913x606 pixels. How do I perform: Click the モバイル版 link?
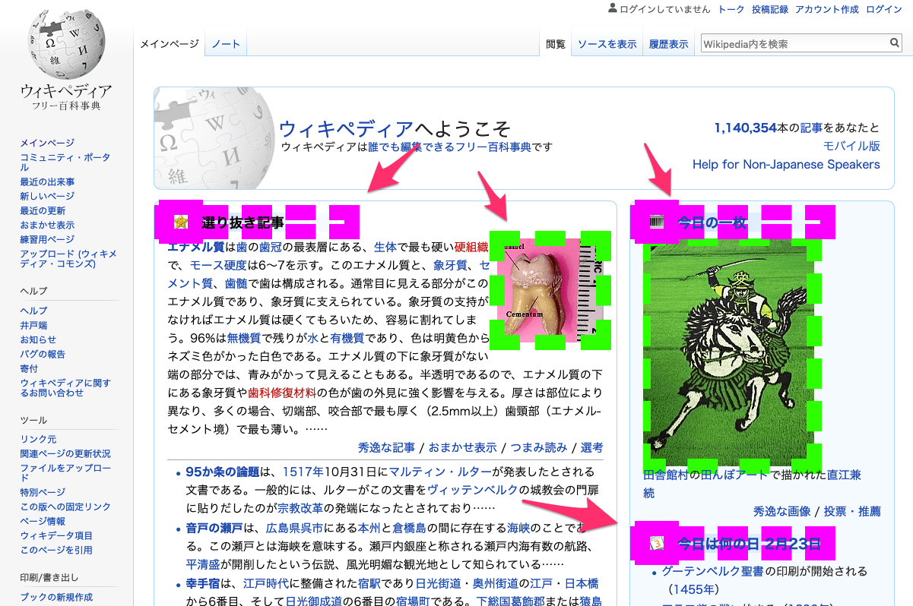851,146
